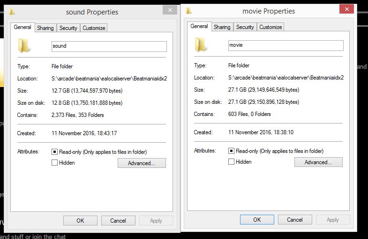Click 'File folder' type in sound Properties

(62, 66)
